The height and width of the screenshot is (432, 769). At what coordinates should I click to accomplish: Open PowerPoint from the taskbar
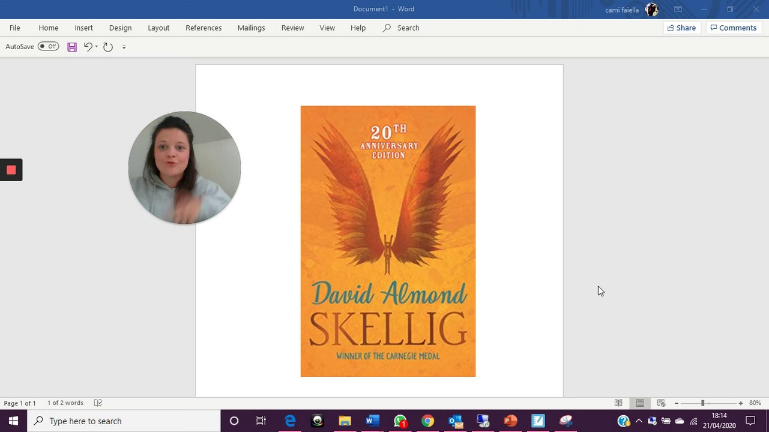pyautogui.click(x=510, y=421)
